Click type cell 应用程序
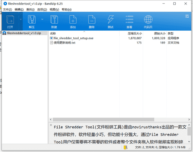193x152 pixels. pyautogui.click(x=173, y=38)
